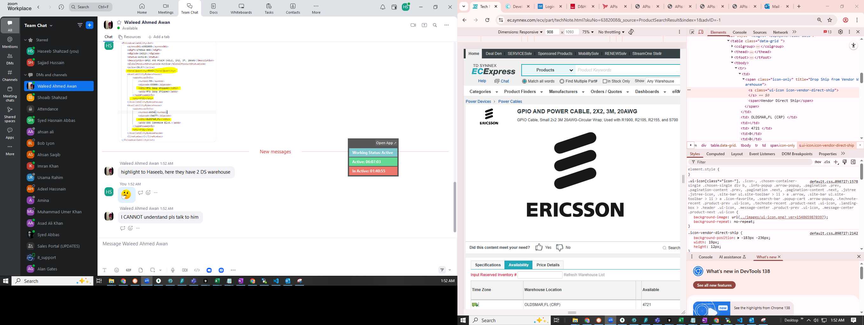Open the Dimensions Responsive dropdown
The image size is (864, 325).
click(x=520, y=32)
